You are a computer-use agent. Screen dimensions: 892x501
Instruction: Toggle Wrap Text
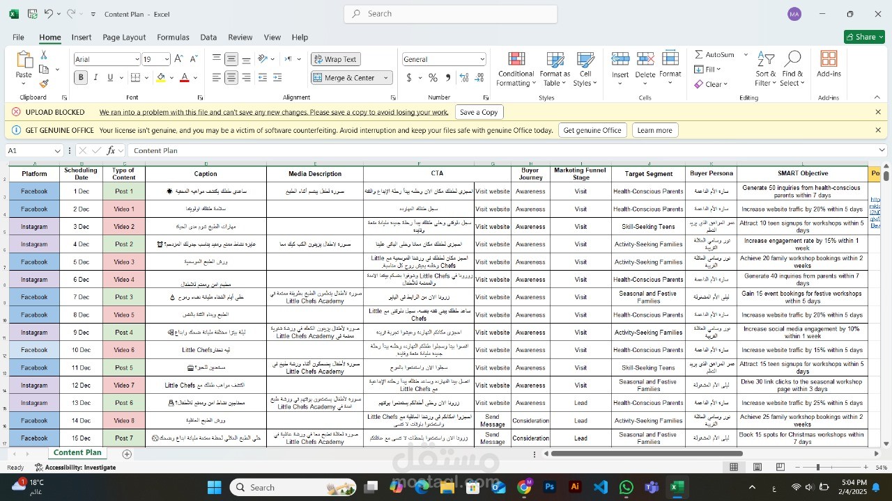click(335, 59)
